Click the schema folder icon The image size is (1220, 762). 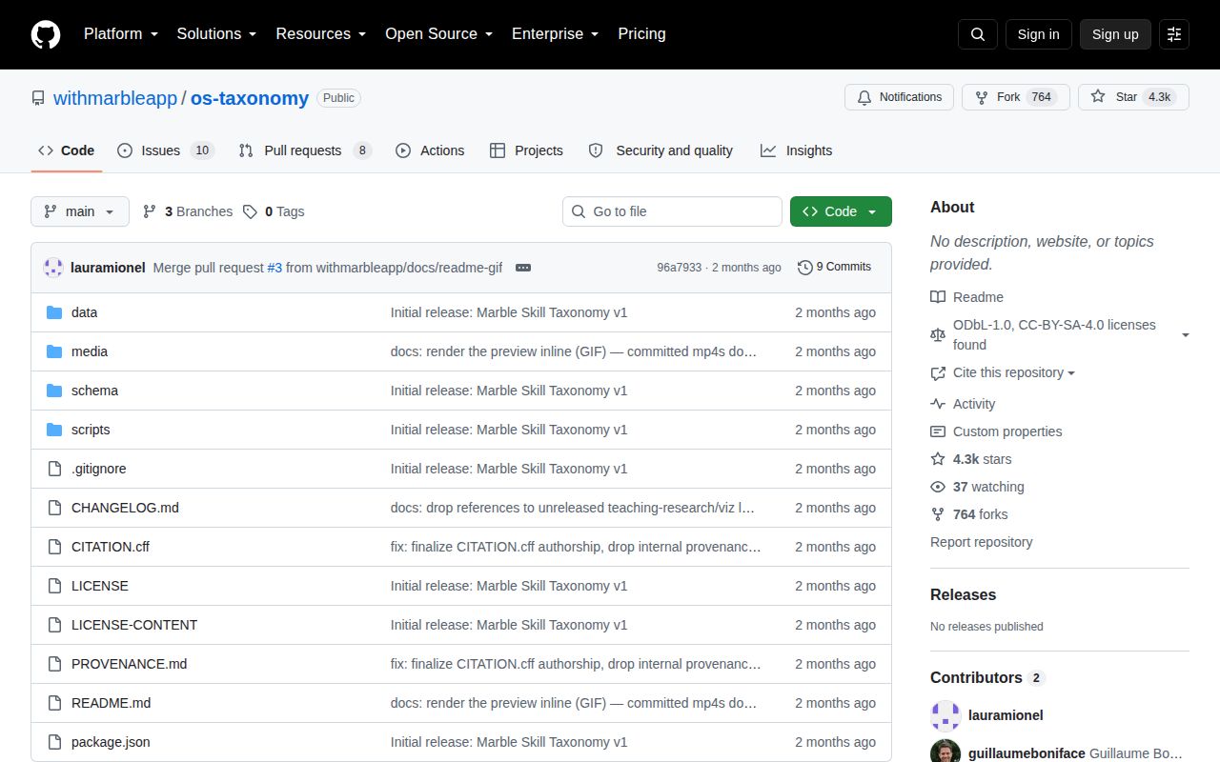pyautogui.click(x=54, y=391)
